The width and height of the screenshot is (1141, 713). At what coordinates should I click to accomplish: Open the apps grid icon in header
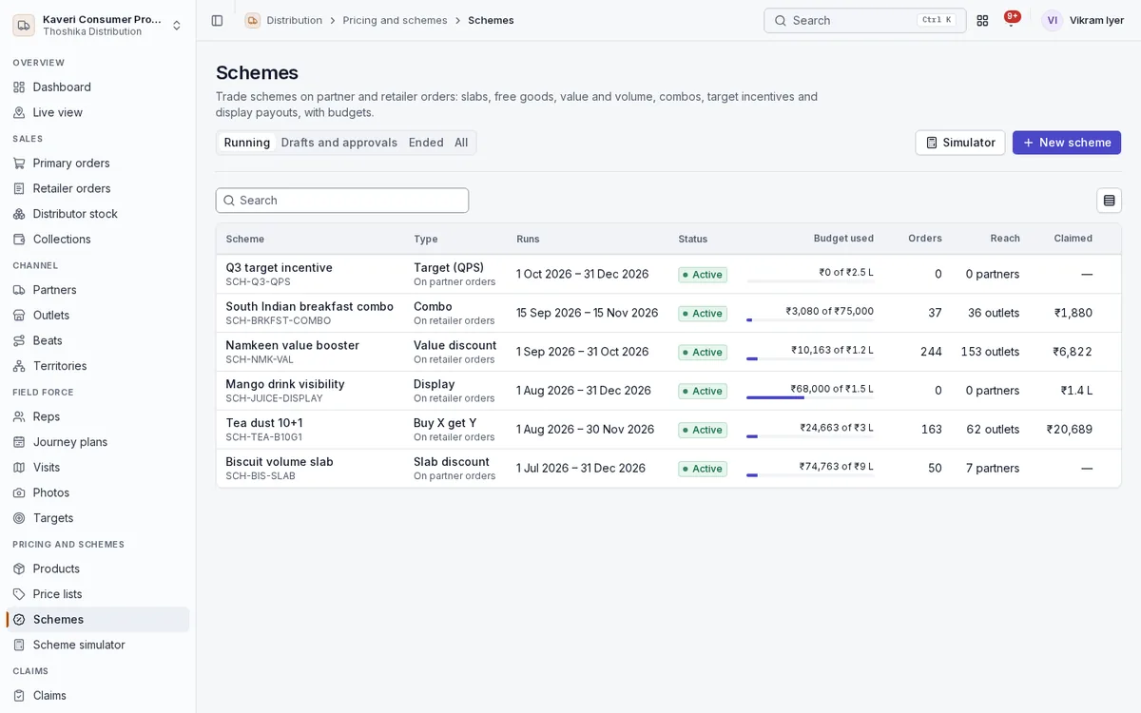click(982, 20)
